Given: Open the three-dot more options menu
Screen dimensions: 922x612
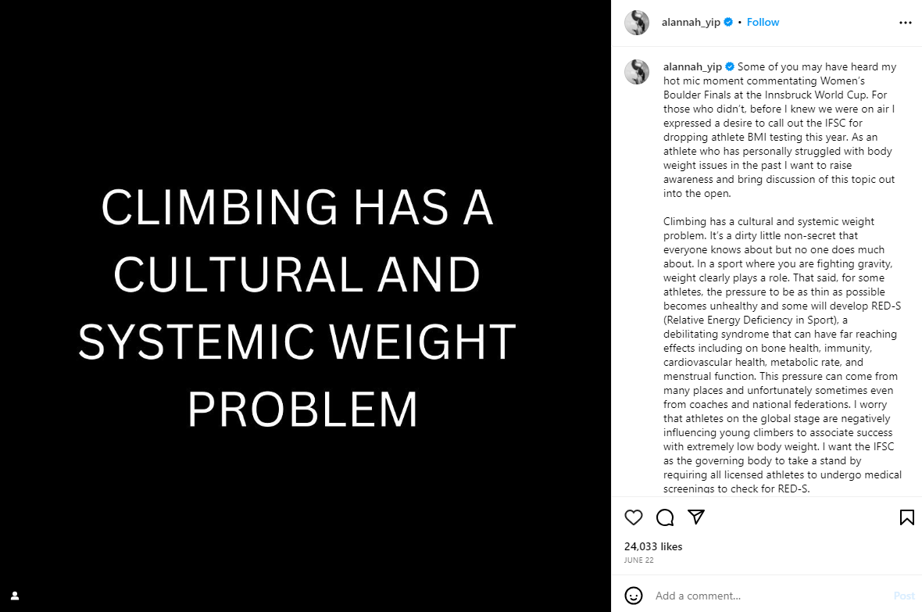Looking at the screenshot, I should tap(906, 23).
